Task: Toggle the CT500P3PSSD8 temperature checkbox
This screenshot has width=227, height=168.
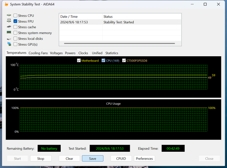Action: point(124,60)
